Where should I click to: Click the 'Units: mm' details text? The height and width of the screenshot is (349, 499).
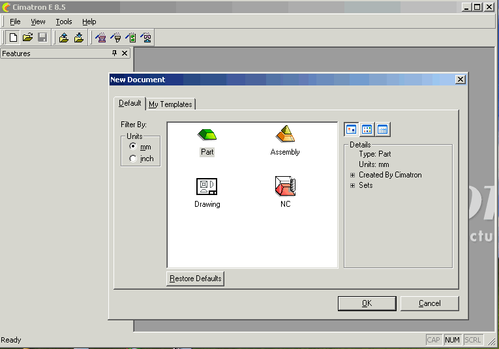click(374, 164)
